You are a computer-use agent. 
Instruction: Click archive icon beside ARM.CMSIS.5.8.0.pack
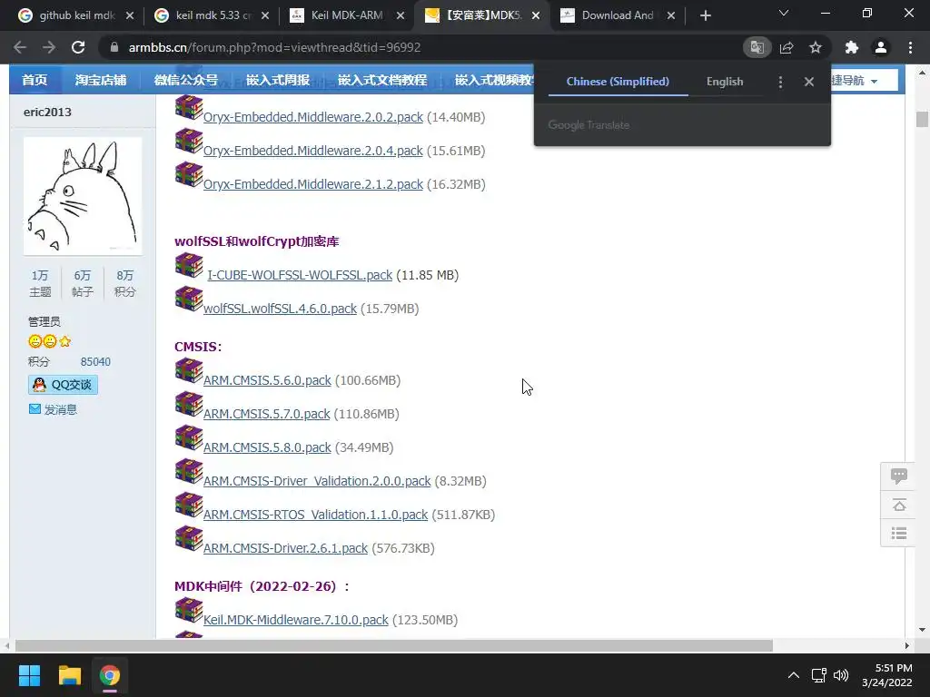point(189,437)
